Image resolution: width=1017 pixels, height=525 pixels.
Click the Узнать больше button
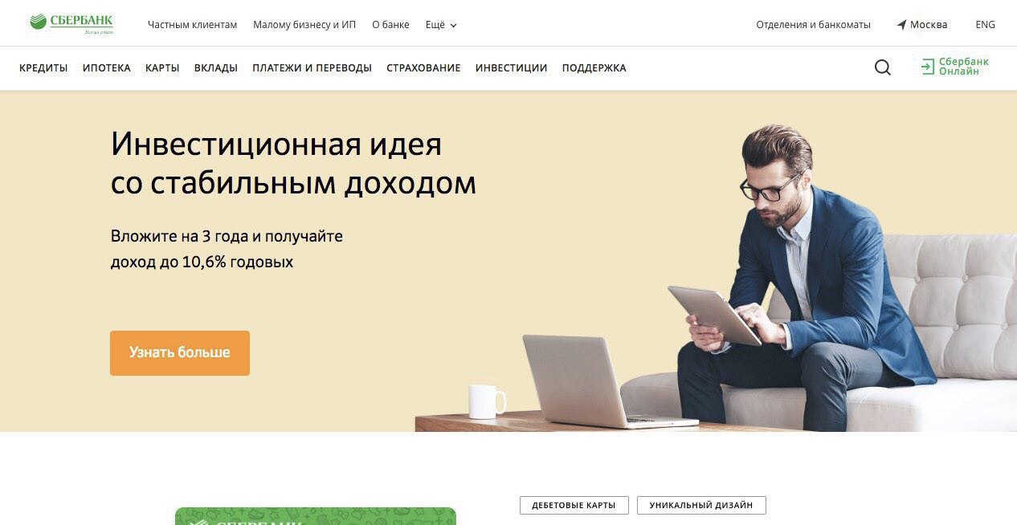[180, 353]
